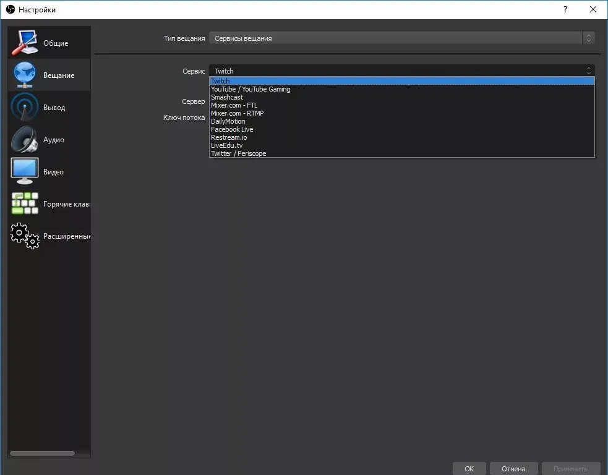Click the sidebar horizontal scrollbar
608x475 pixels.
click(42, 453)
